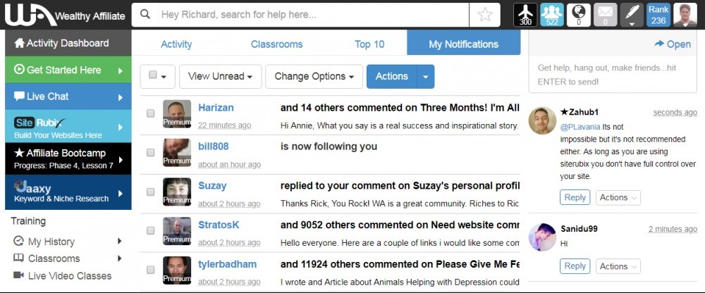Tick the checkbox next to Harizan notification
The width and height of the screenshot is (705, 293).
[151, 113]
